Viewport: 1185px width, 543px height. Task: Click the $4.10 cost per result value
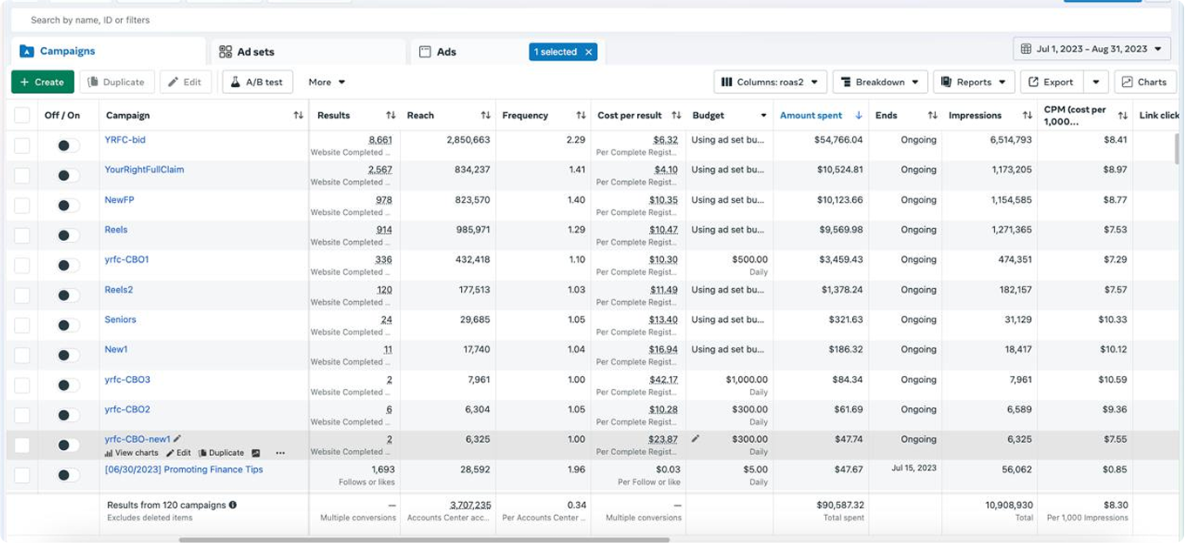[x=666, y=170]
